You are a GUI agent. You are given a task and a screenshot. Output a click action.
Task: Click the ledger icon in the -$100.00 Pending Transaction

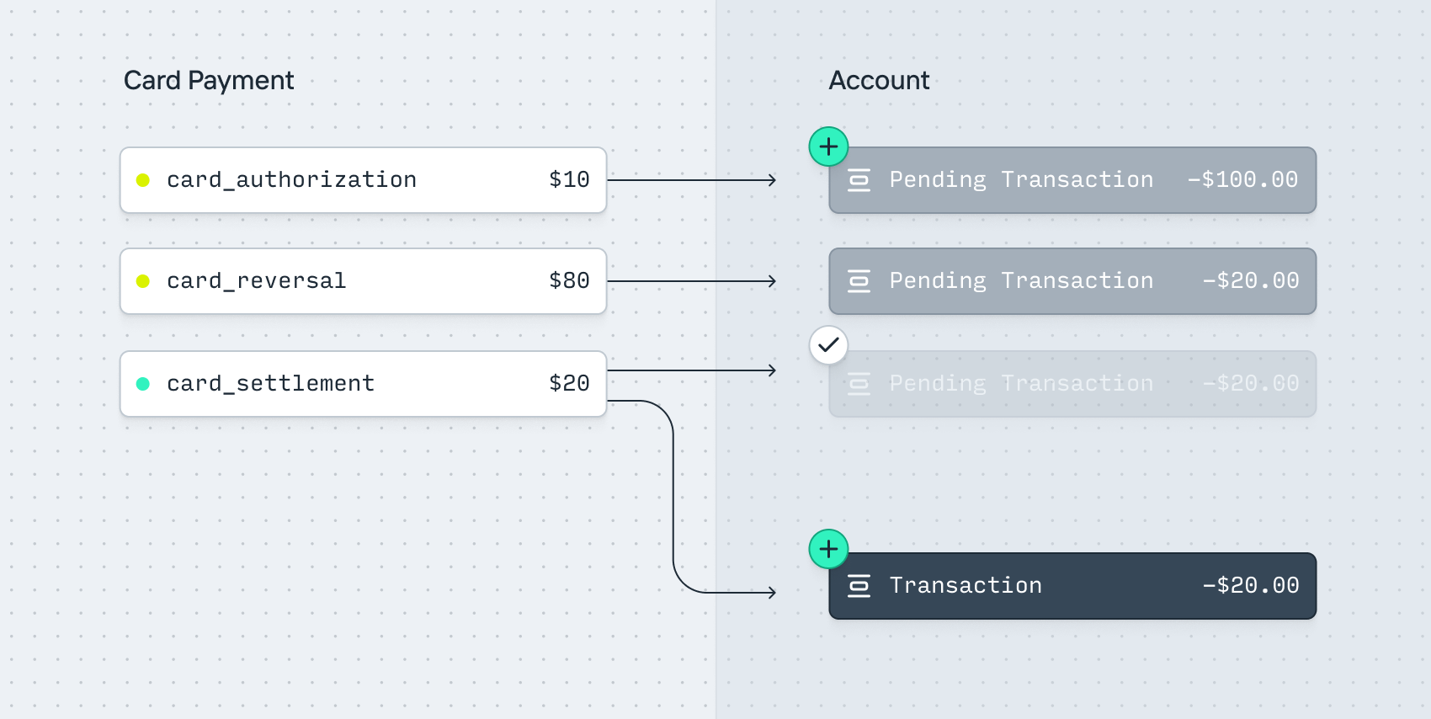[859, 180]
